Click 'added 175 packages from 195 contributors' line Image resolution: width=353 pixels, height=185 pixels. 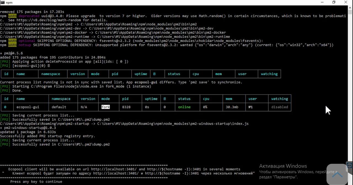[53, 57]
